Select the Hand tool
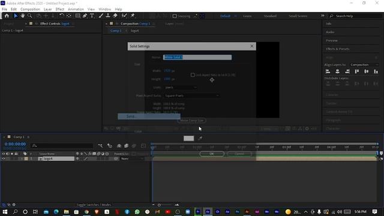This screenshot has height=216, width=384. pos(23,16)
